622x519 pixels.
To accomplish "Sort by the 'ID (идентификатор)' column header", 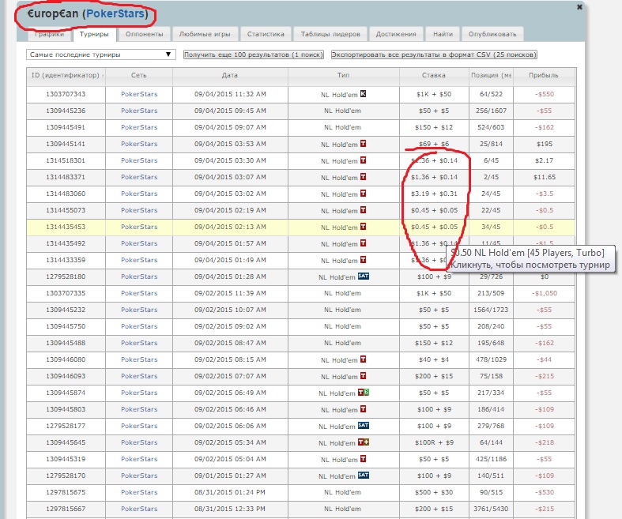I will (66, 75).
